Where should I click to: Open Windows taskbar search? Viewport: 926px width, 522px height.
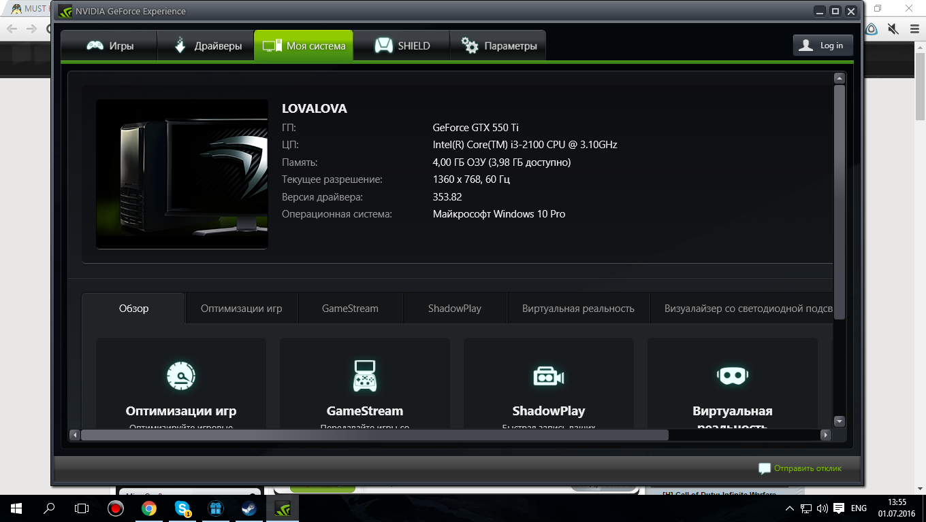pos(49,508)
